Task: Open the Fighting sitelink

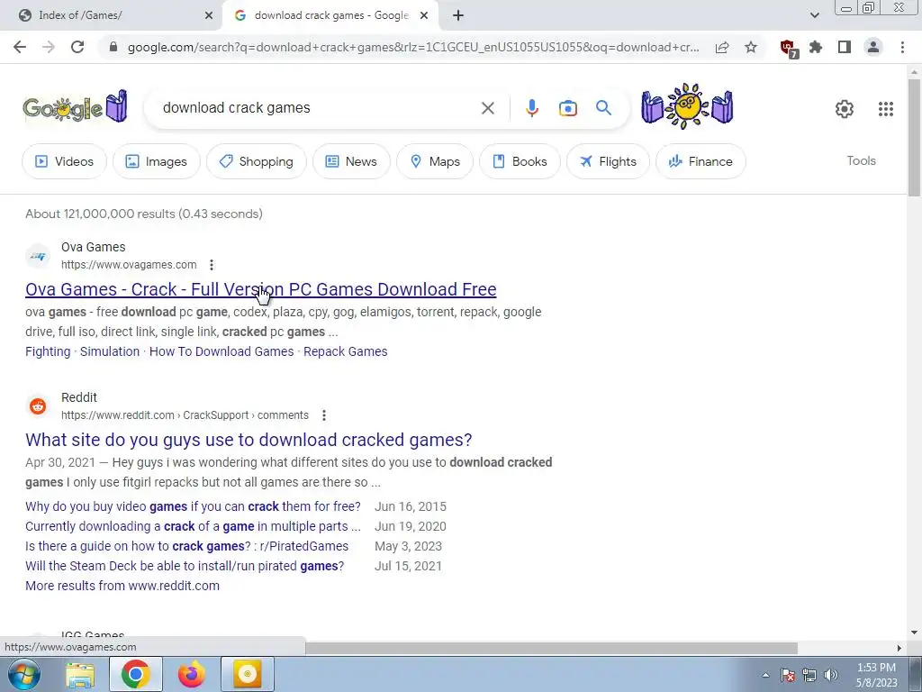Action: pyautogui.click(x=48, y=351)
